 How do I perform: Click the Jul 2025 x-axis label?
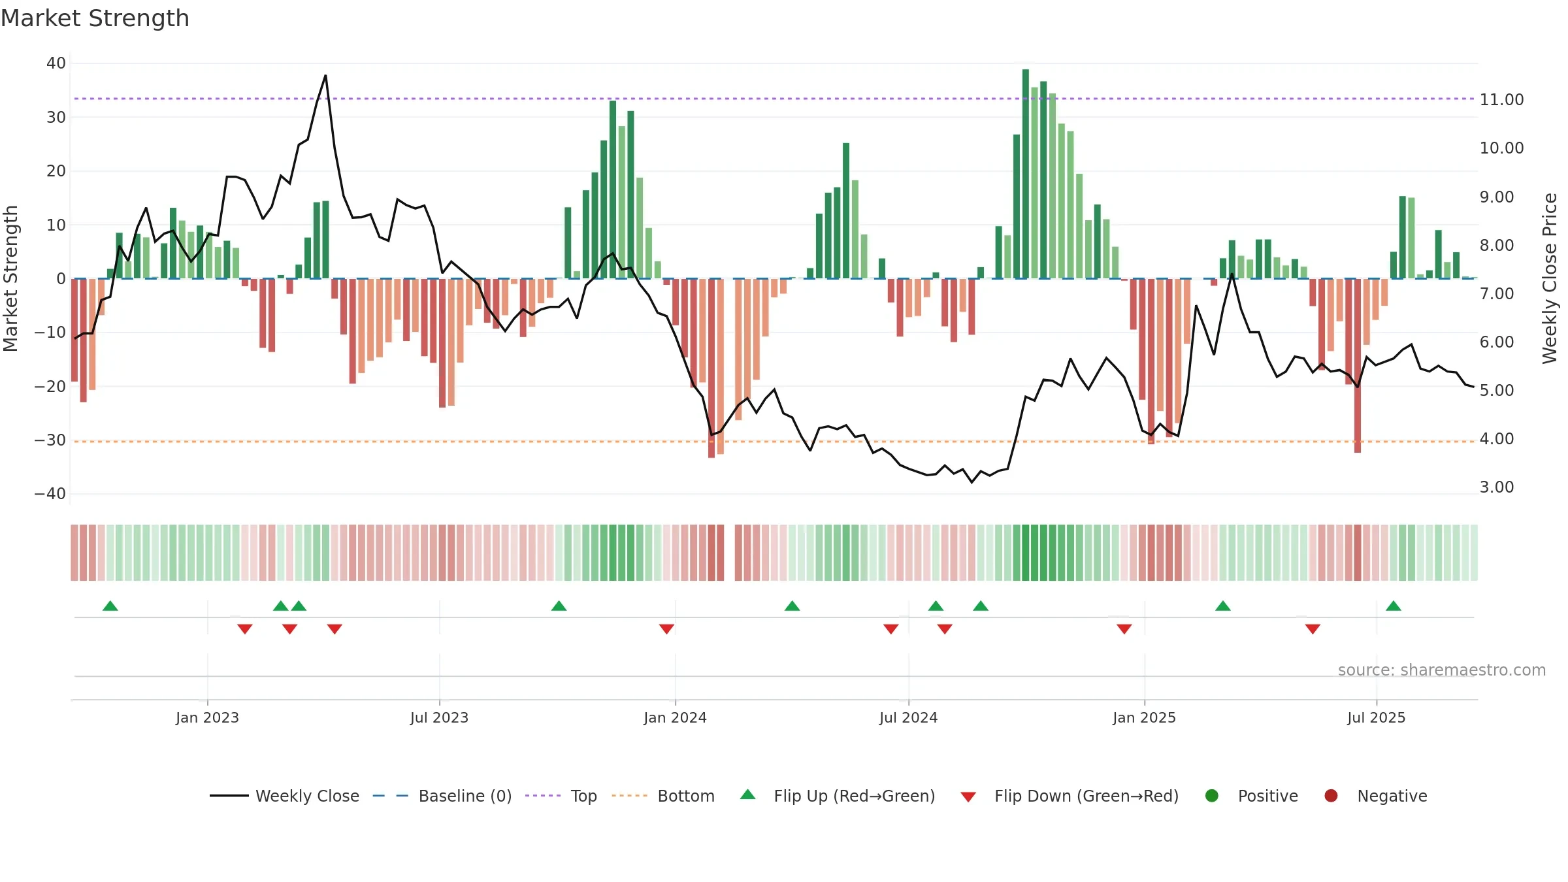pos(1376,717)
